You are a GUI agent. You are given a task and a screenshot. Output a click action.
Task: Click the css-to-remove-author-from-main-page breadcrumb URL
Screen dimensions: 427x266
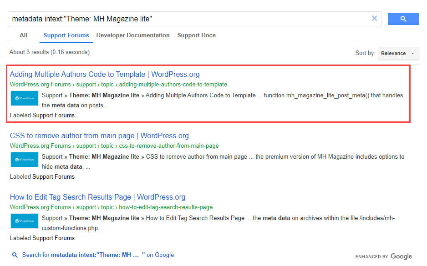169,146
